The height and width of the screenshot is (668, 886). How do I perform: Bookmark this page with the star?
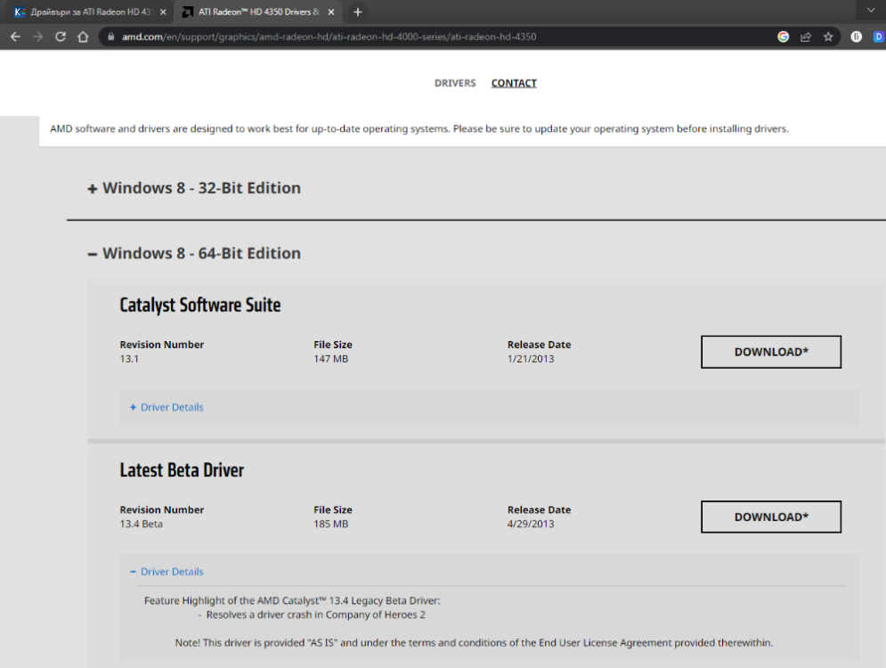828,37
